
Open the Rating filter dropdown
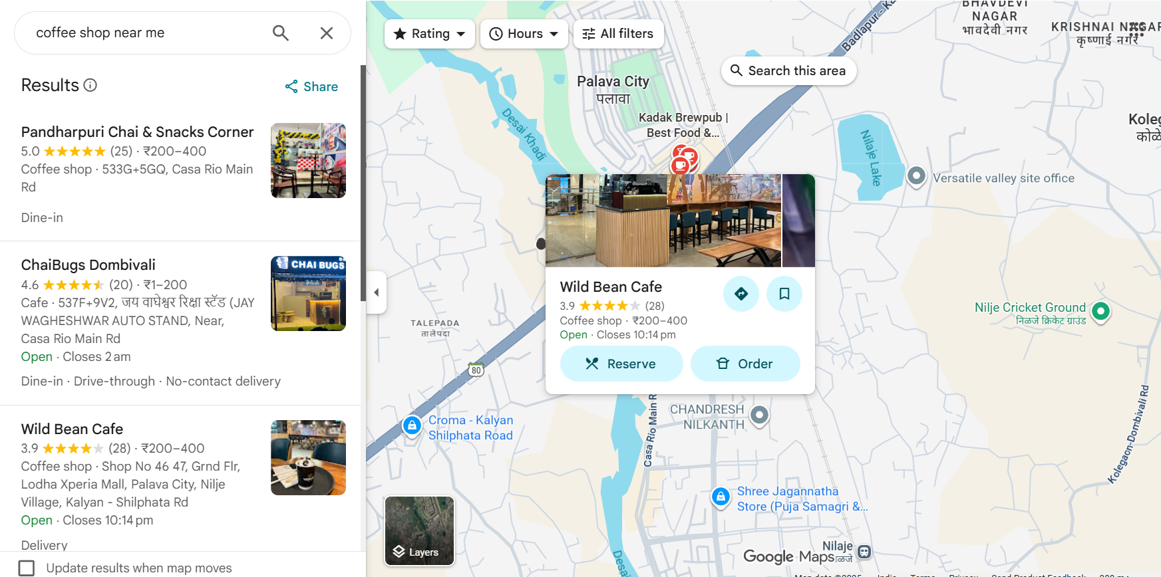429,34
